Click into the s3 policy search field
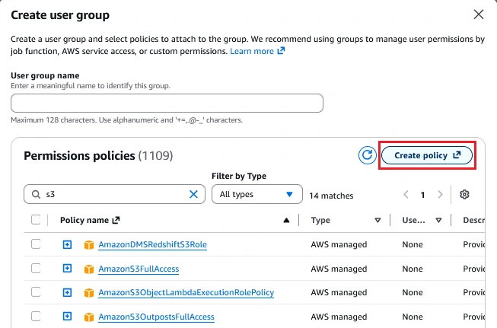 coord(114,194)
